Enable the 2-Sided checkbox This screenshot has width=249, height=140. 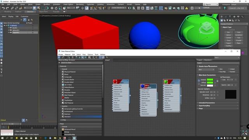pyautogui.click(x=229, y=69)
